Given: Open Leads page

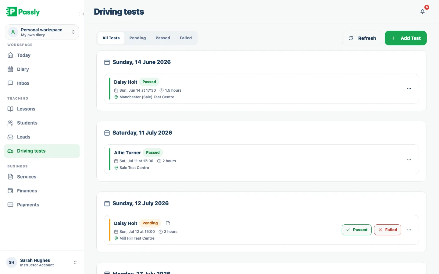Looking at the screenshot, I should [x=42, y=137].
